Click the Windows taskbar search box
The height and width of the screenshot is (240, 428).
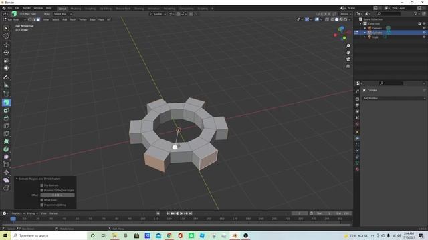click(49, 235)
